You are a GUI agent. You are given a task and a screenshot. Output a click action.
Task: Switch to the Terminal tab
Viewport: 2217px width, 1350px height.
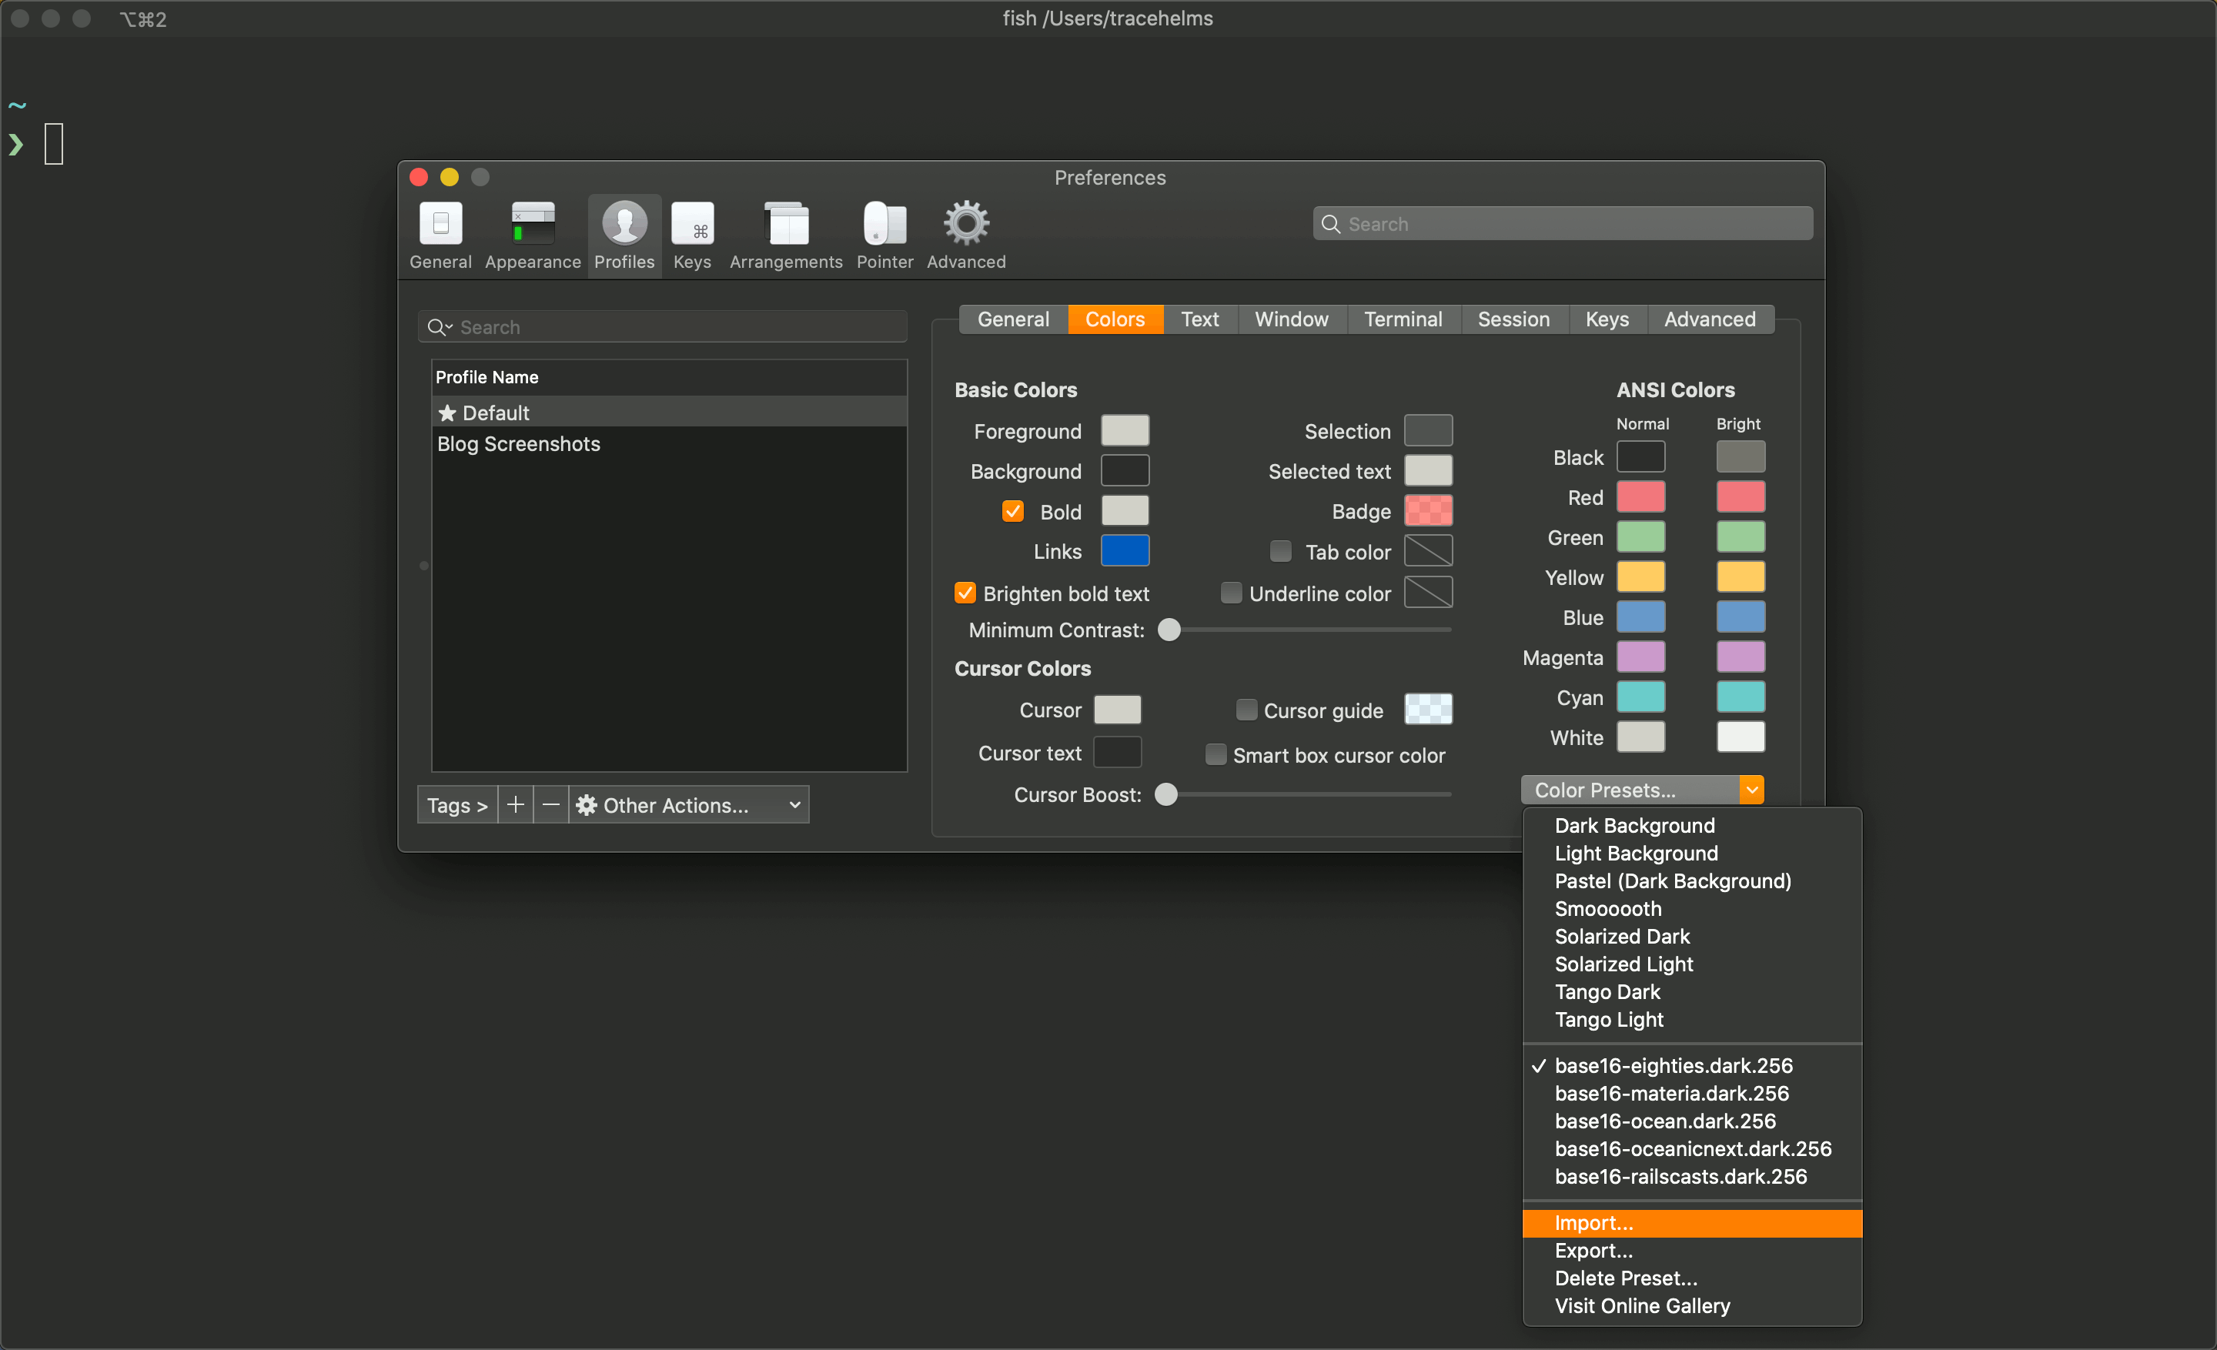1402,318
